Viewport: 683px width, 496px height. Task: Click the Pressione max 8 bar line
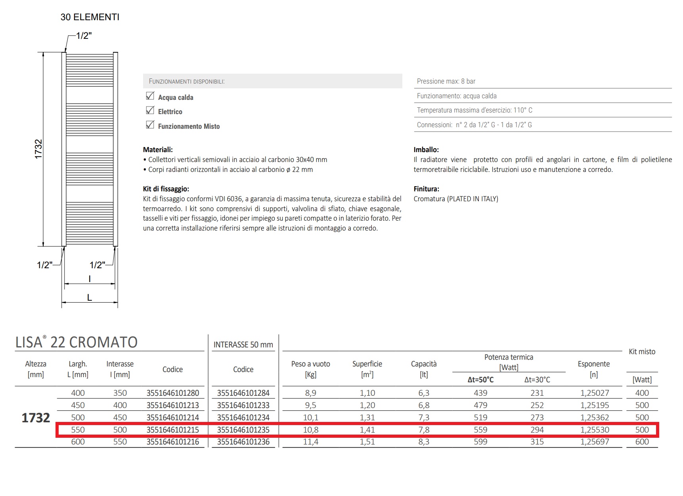coord(446,81)
